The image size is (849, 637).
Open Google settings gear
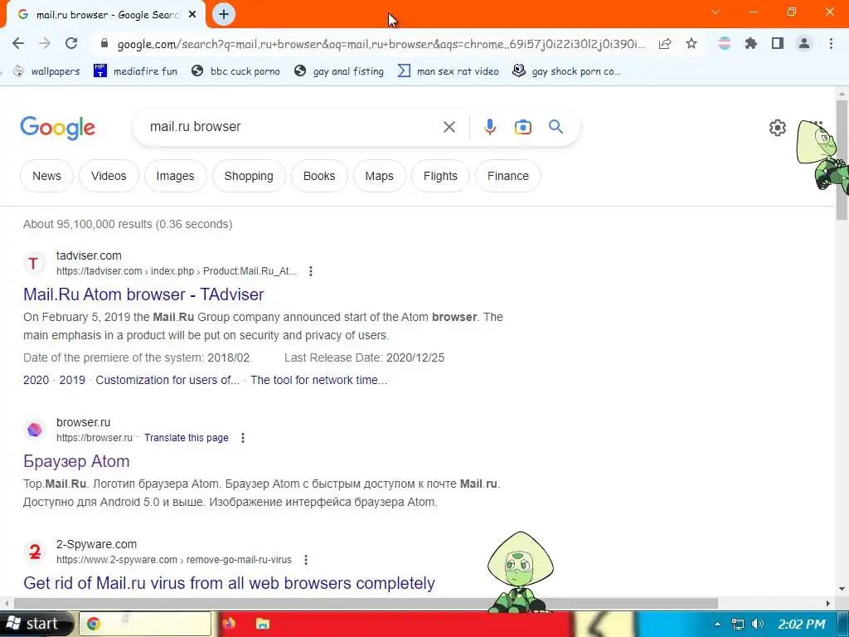(x=778, y=128)
